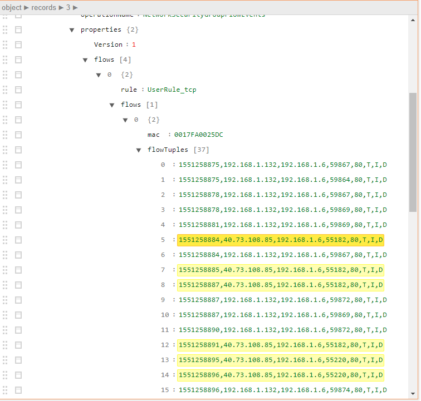Open the action menu for the Version row
The height and width of the screenshot is (401, 421).
(18, 44)
